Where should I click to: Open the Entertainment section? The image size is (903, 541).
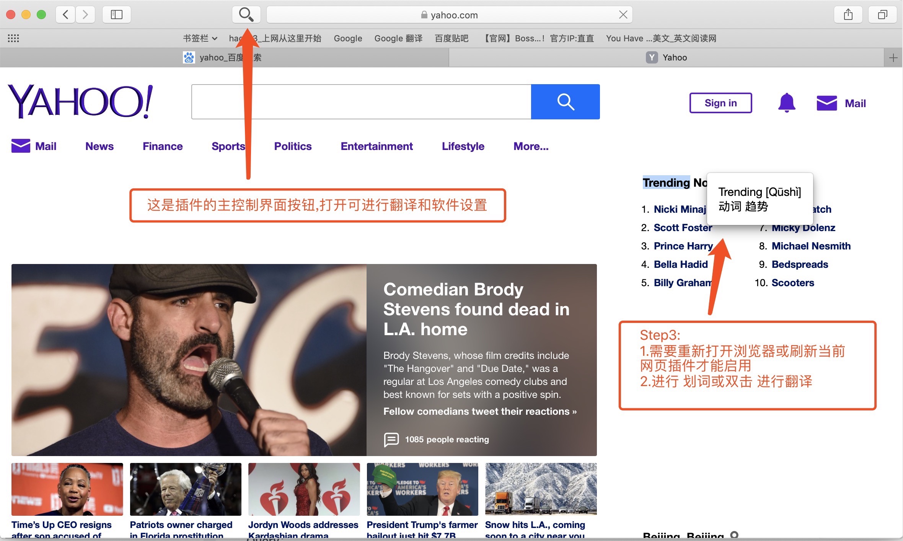coord(377,146)
